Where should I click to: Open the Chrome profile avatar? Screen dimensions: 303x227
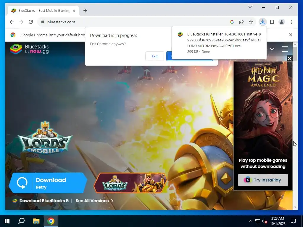tap(282, 22)
